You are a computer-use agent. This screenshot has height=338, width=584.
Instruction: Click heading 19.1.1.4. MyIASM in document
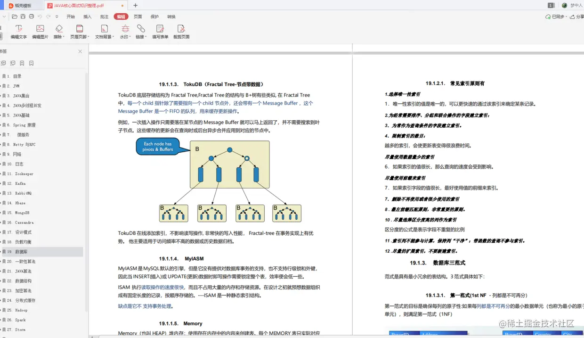(181, 259)
